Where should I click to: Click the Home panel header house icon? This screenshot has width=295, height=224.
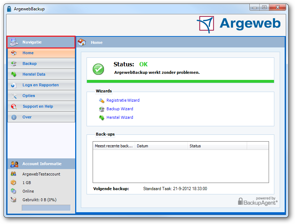coord(82,42)
